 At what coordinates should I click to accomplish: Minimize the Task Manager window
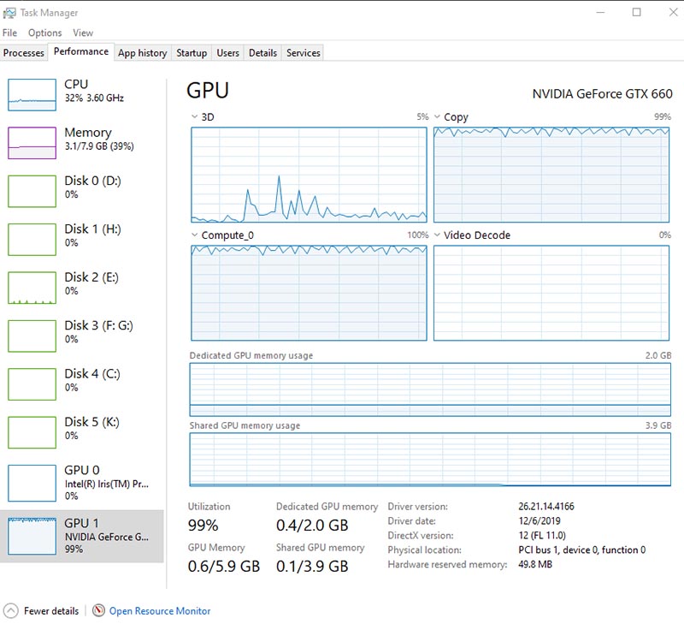pos(600,12)
